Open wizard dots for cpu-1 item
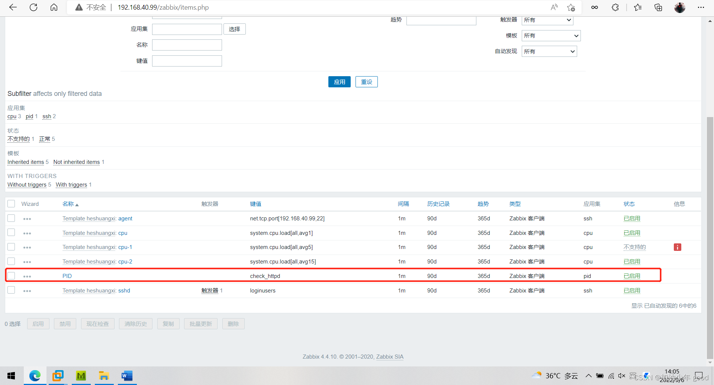This screenshot has width=714, height=385. [27, 247]
